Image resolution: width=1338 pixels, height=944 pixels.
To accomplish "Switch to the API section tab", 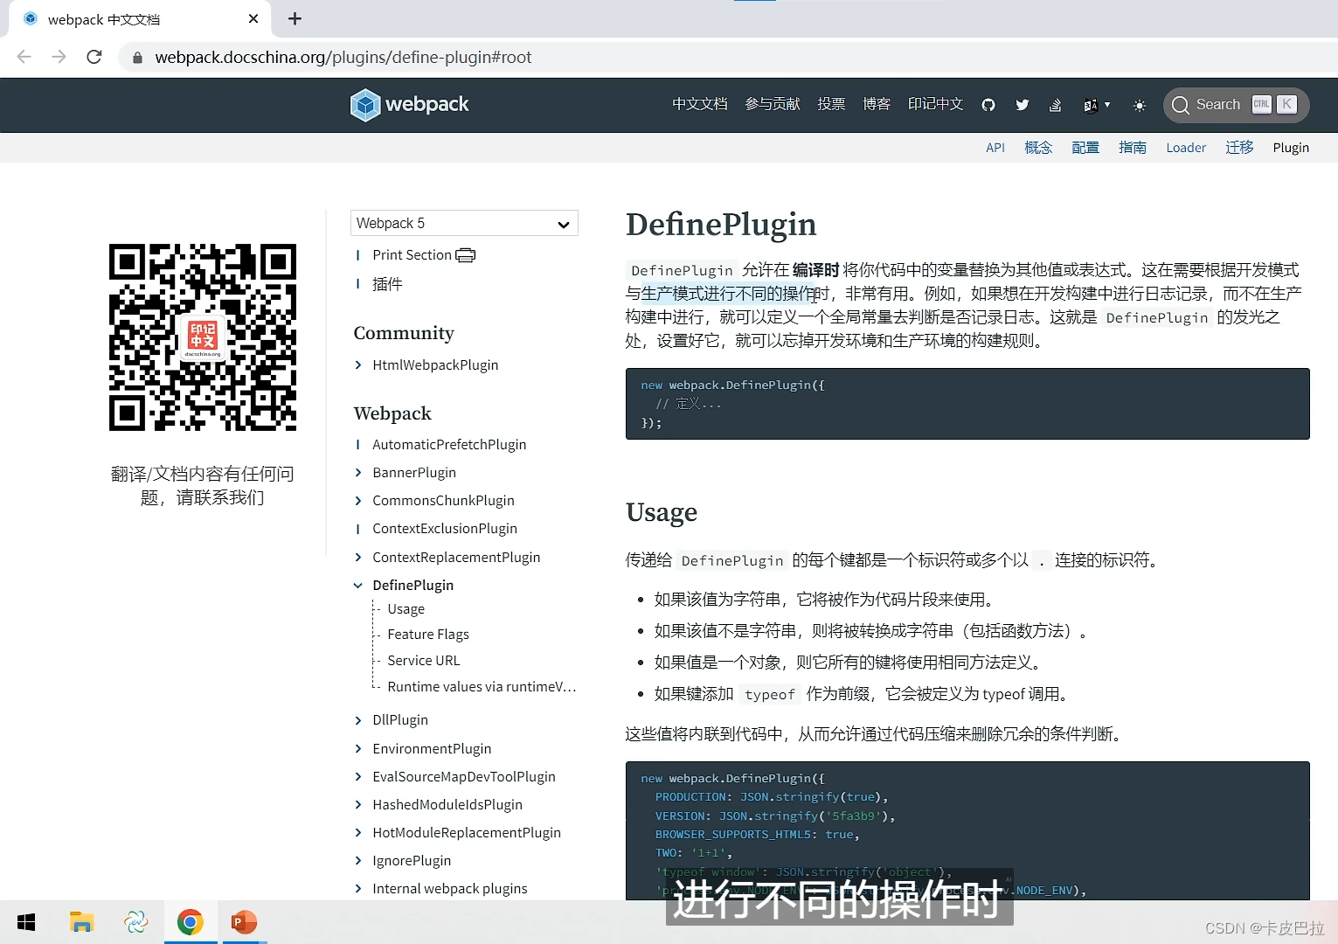I will click(995, 148).
